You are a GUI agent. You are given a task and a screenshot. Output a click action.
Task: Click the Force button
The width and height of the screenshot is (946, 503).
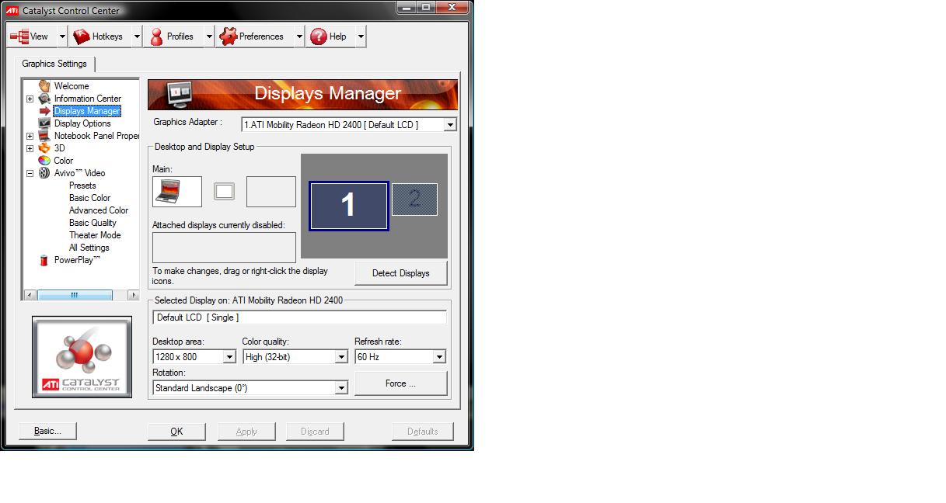click(401, 383)
